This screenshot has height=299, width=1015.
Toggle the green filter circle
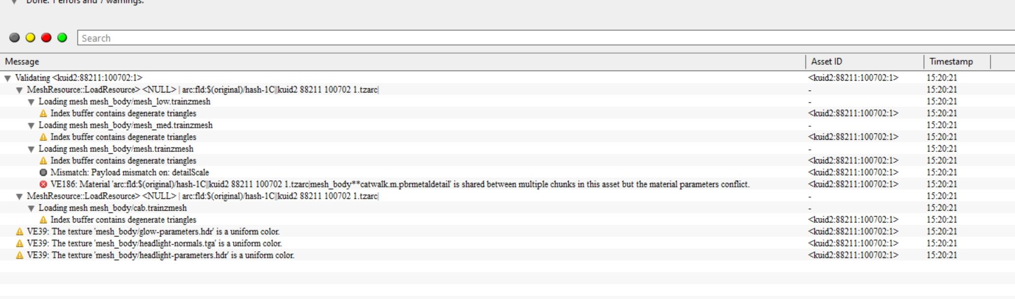click(x=62, y=38)
